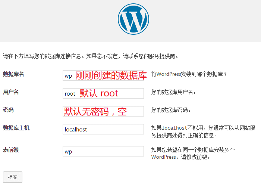Screen dimensions: 261x186
Task: Click the text 您的数据库用户名。
Action: pyautogui.click(x=174, y=92)
